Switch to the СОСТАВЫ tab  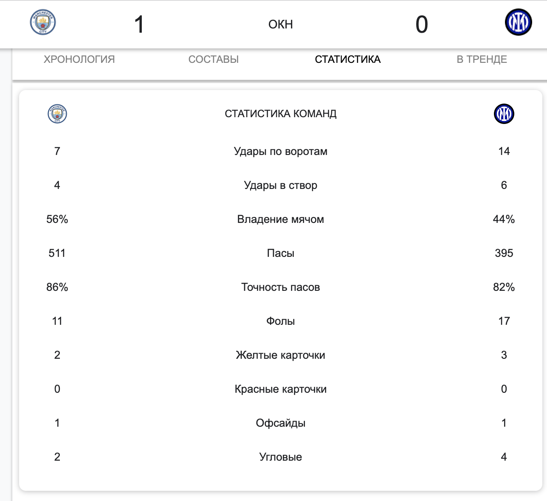pos(213,59)
